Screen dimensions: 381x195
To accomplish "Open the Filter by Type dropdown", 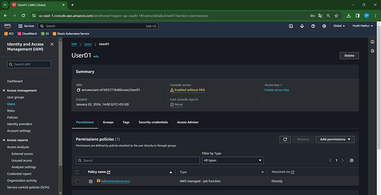I will click(x=233, y=161).
